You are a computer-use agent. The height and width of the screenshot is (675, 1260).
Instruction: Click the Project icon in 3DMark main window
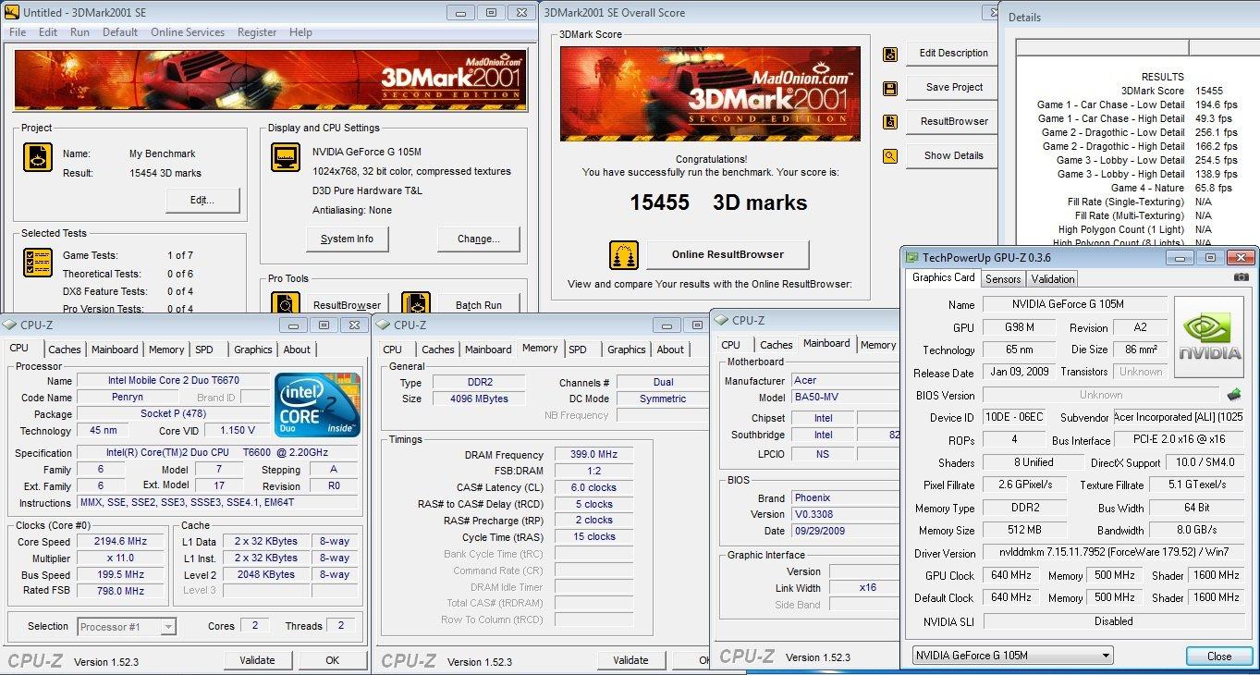point(38,157)
